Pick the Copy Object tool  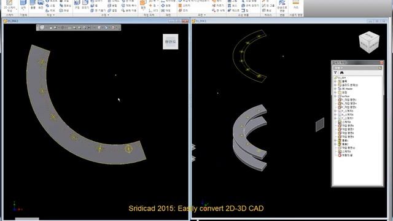pyautogui.click(x=129, y=6)
